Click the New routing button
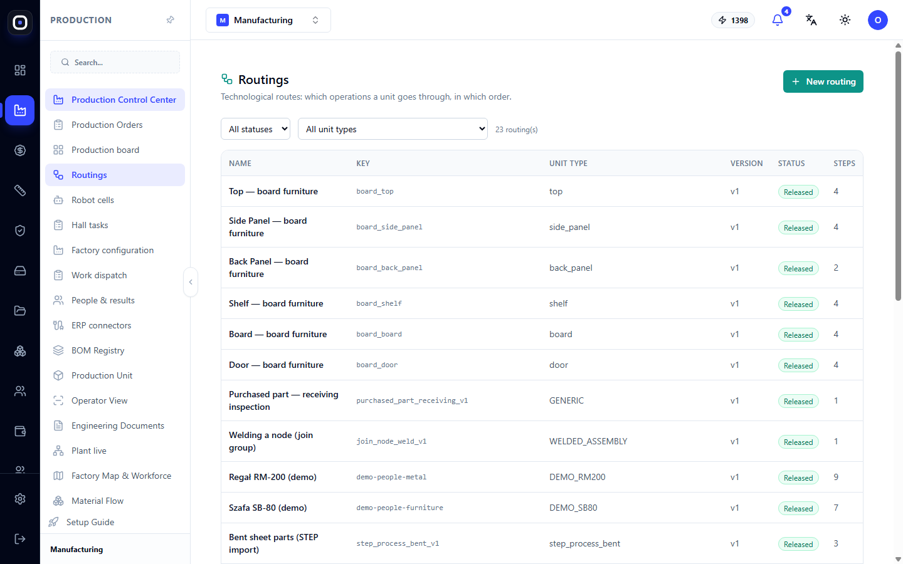903x564 pixels. tap(823, 81)
